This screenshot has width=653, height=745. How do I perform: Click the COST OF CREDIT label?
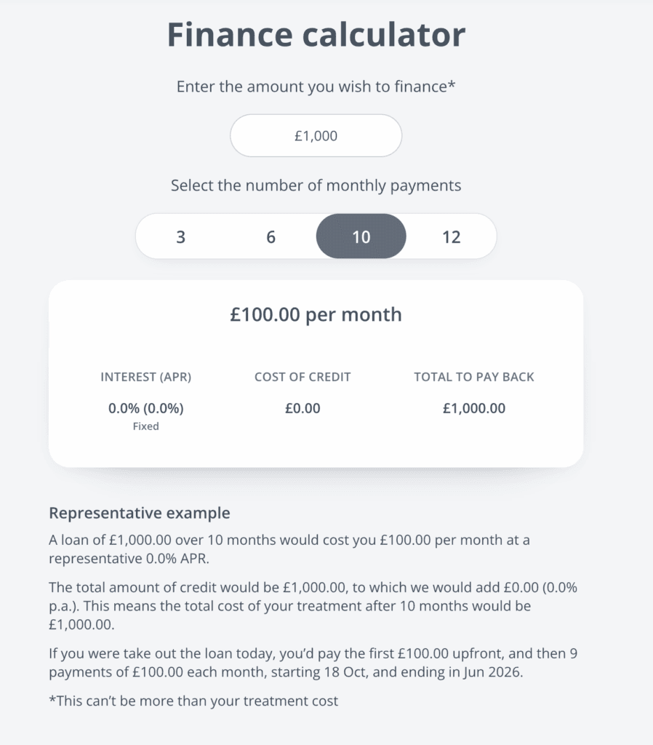(303, 377)
